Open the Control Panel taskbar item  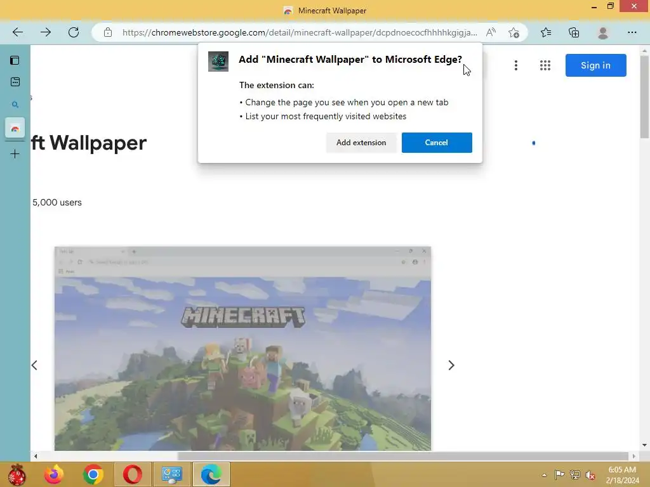pyautogui.click(x=171, y=474)
